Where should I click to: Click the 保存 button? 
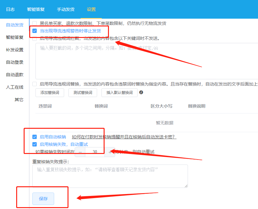pos(43,199)
